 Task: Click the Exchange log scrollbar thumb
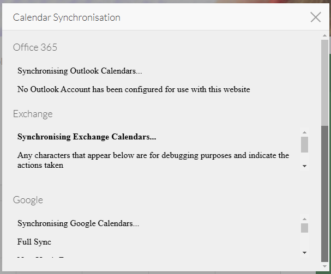[x=304, y=144]
